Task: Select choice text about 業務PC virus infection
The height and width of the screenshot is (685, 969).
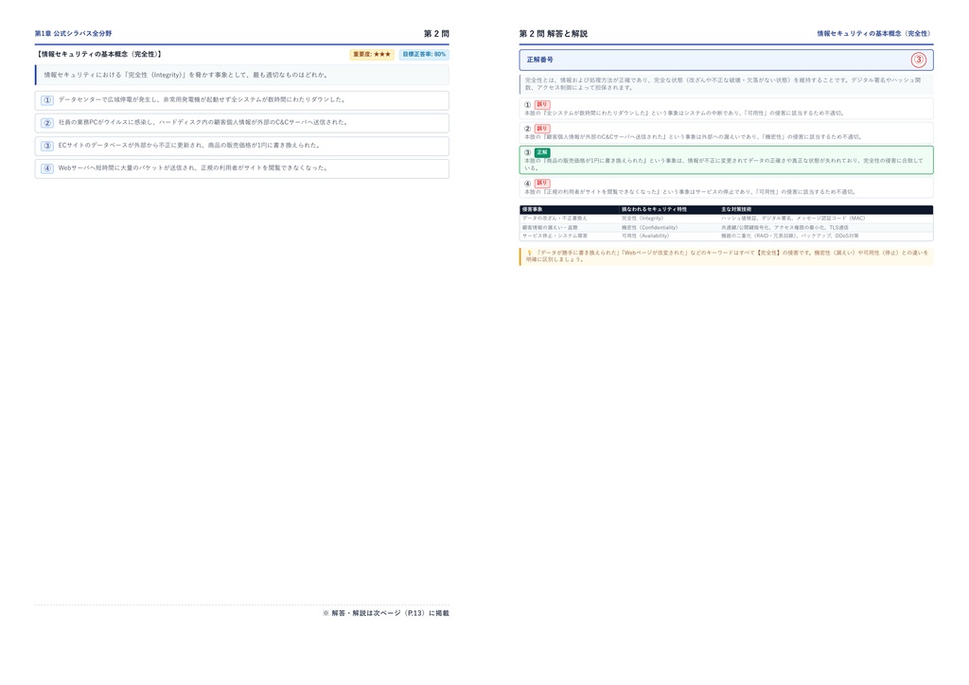Action: pyautogui.click(x=203, y=122)
